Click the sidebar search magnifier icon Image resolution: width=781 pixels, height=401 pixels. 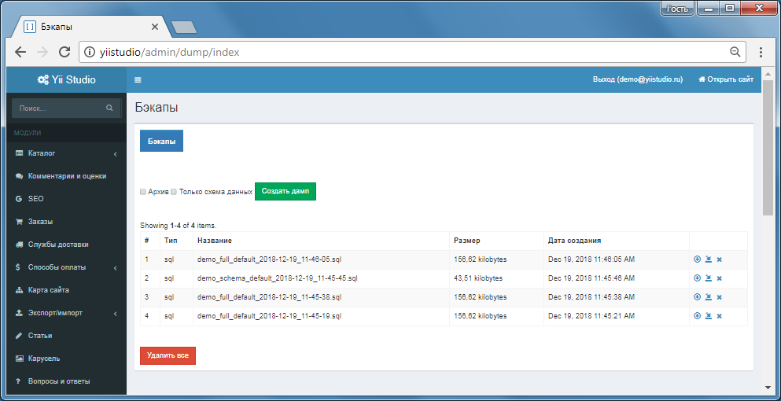coord(109,108)
